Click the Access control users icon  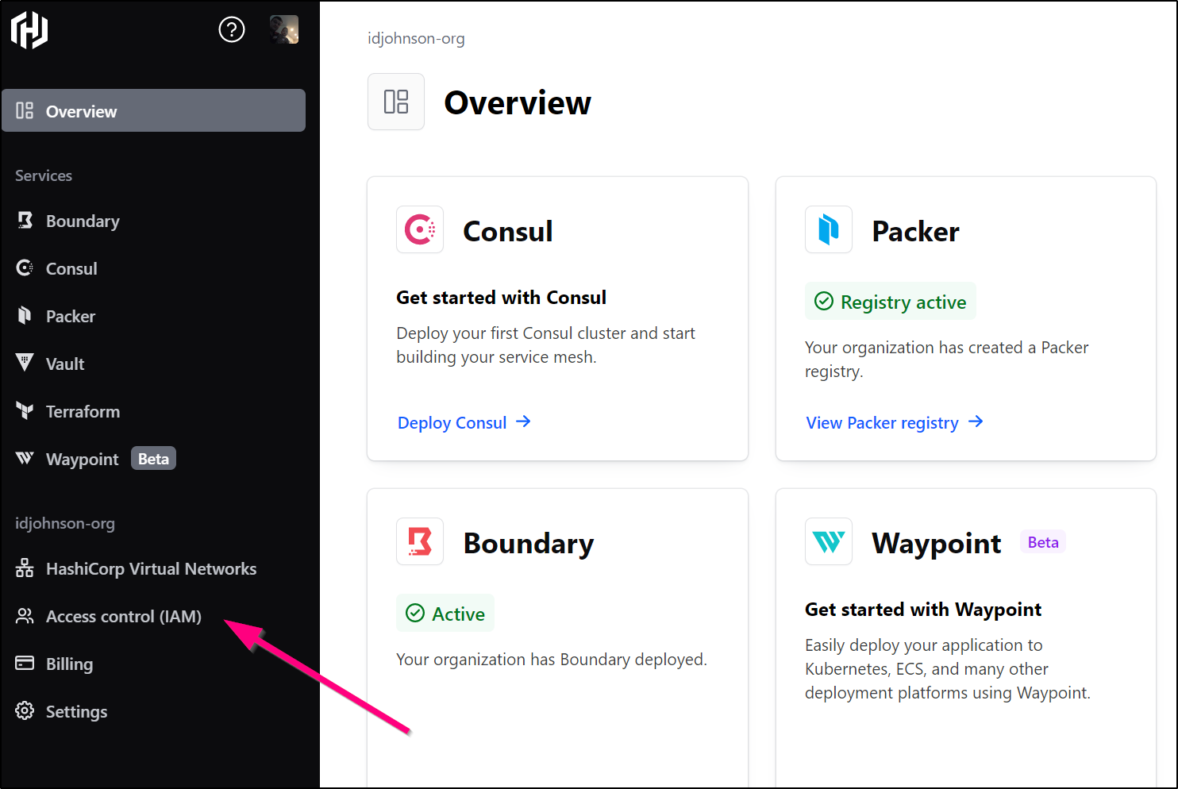25,616
